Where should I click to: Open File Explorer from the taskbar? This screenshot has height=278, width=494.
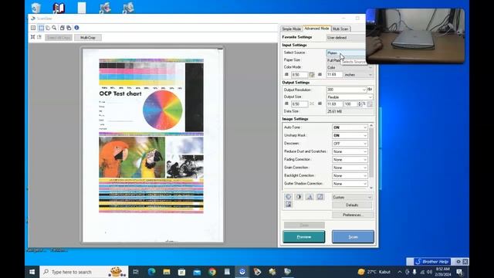point(167,271)
